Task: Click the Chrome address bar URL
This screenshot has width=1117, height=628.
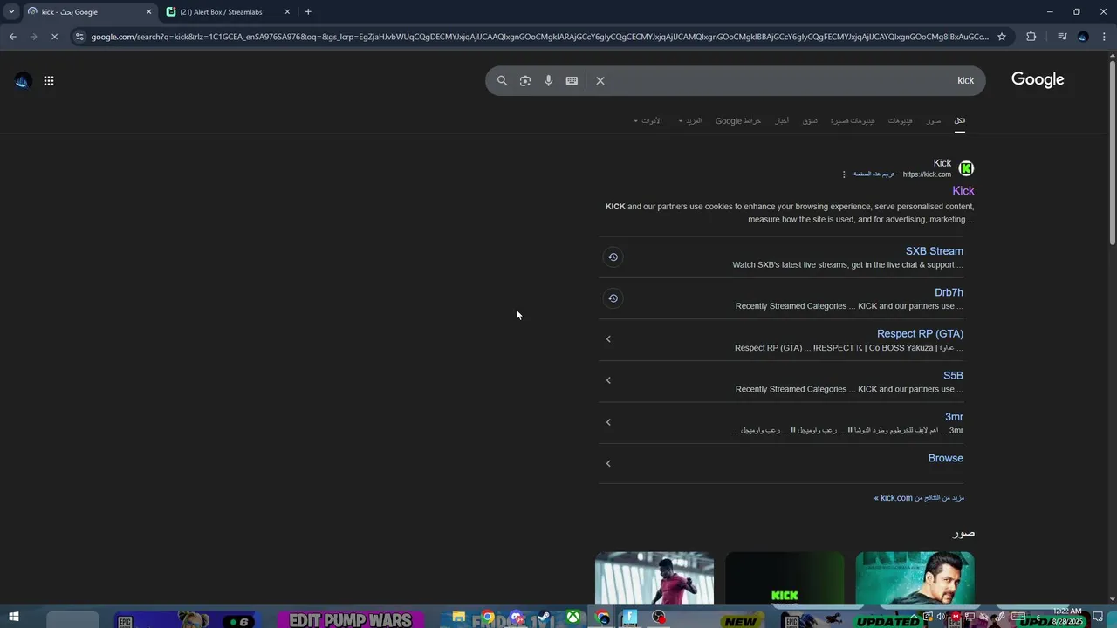Action: (539, 37)
